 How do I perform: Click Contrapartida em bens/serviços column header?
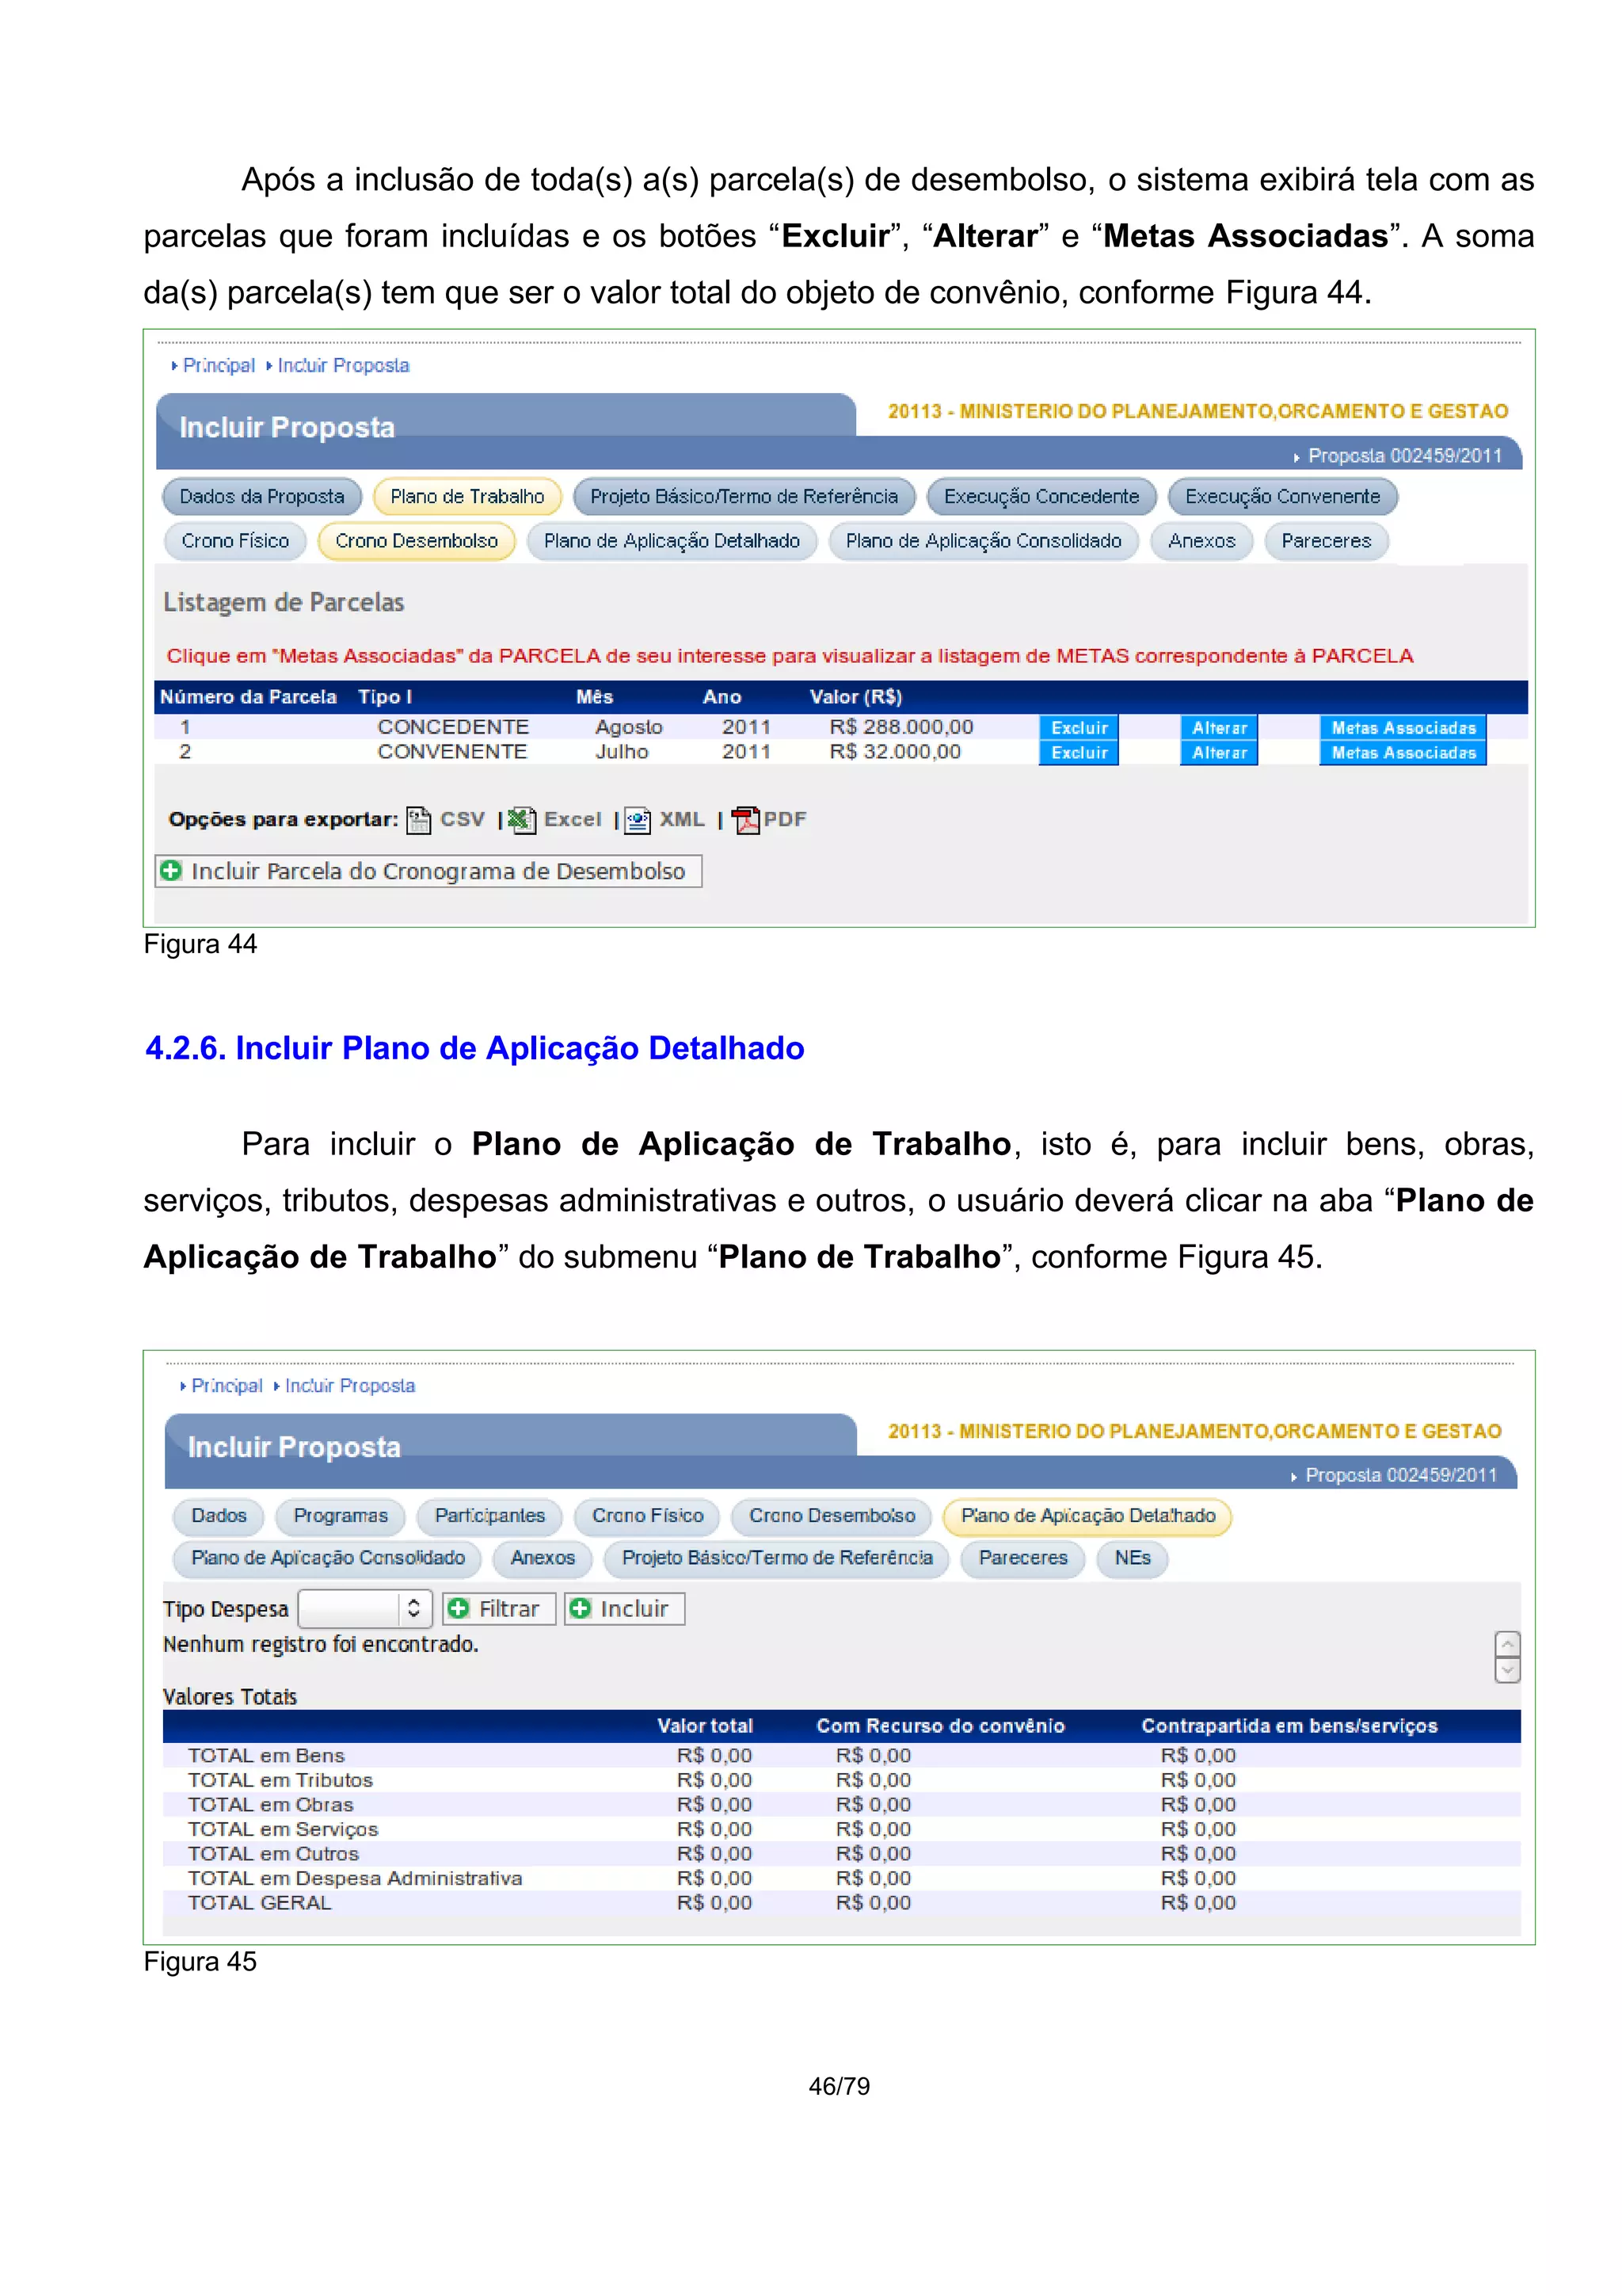pos(1289,1726)
